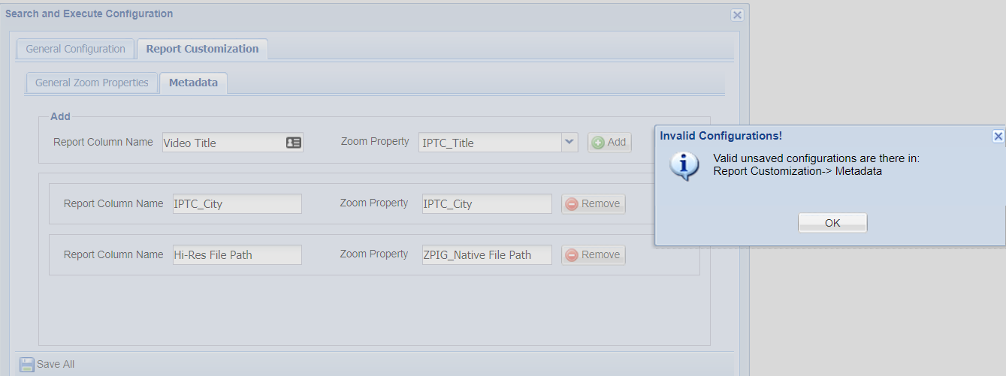Click the blue info icon in the dialog

coord(684,165)
